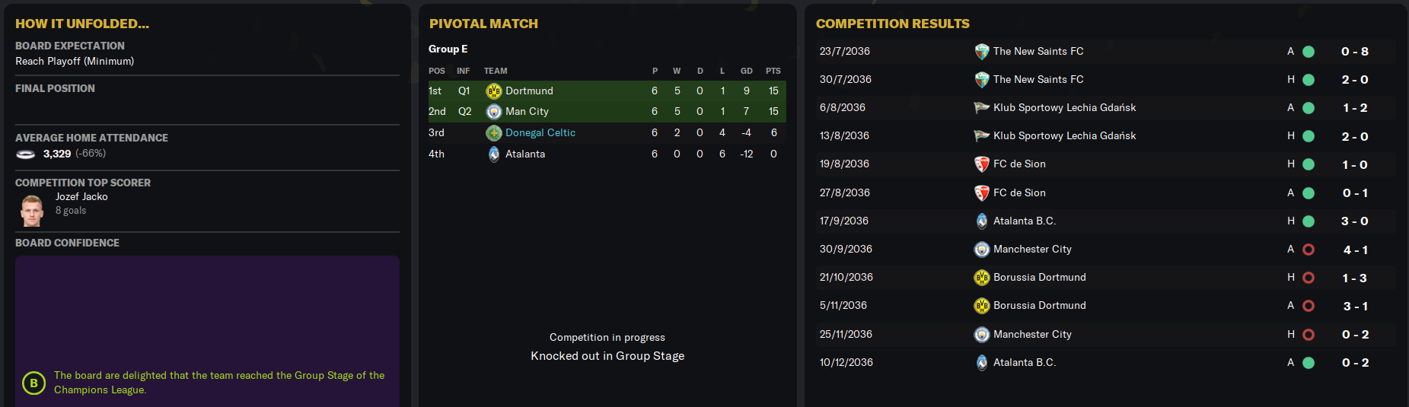Select the Dortmund row in Group E

click(607, 91)
